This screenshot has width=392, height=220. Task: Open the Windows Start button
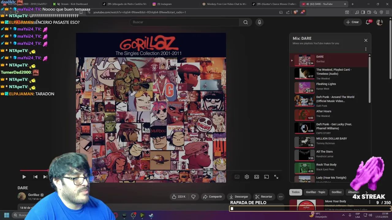coord(6,215)
